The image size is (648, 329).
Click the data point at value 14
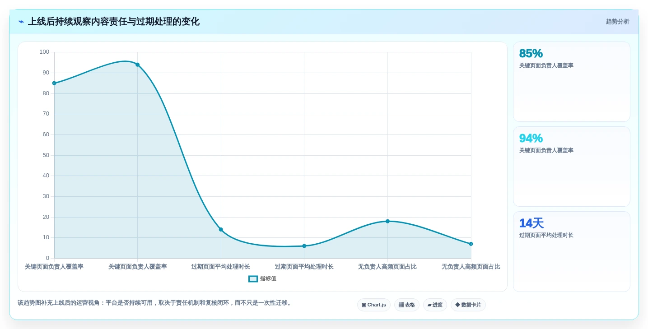(221, 229)
